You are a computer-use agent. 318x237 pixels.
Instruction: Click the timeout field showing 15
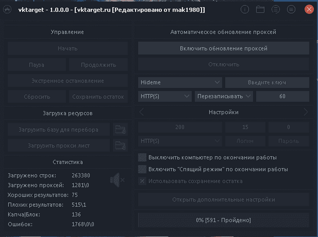click(x=245, y=127)
